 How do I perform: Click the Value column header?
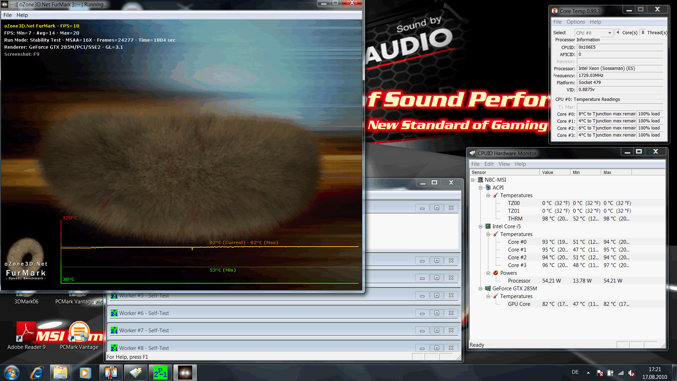(x=554, y=173)
